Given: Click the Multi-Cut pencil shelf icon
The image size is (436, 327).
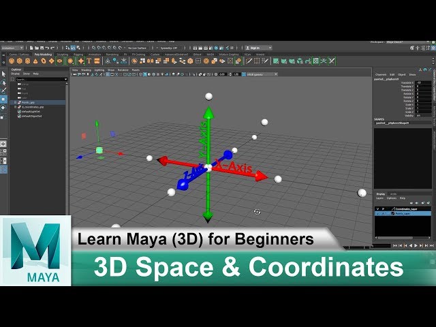Looking at the screenshot, I should click(x=249, y=61).
